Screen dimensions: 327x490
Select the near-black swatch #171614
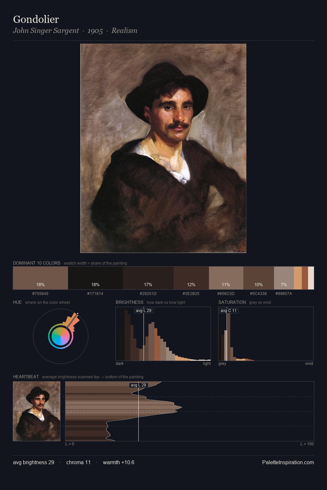pos(95,278)
